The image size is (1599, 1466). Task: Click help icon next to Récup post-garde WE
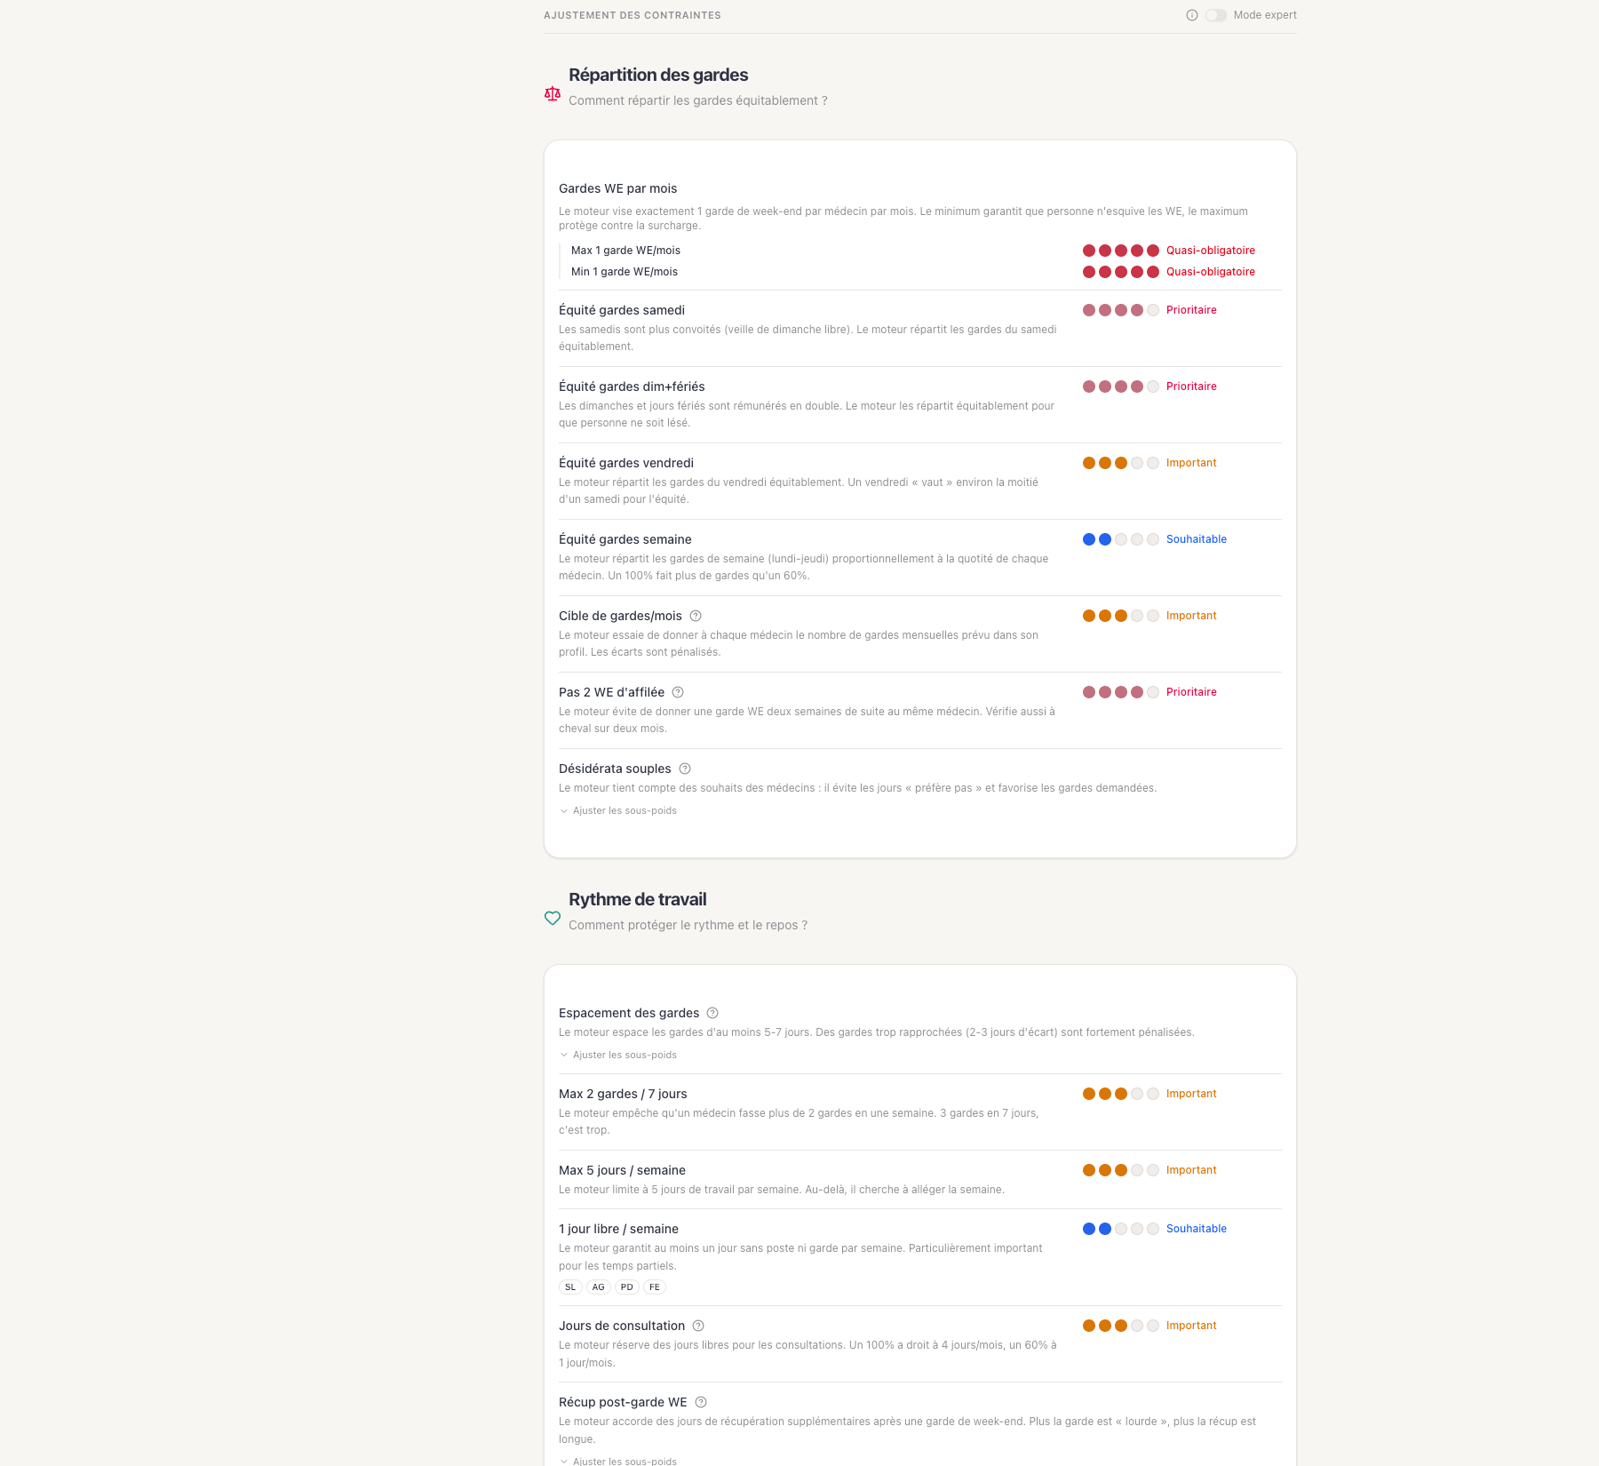(701, 1402)
